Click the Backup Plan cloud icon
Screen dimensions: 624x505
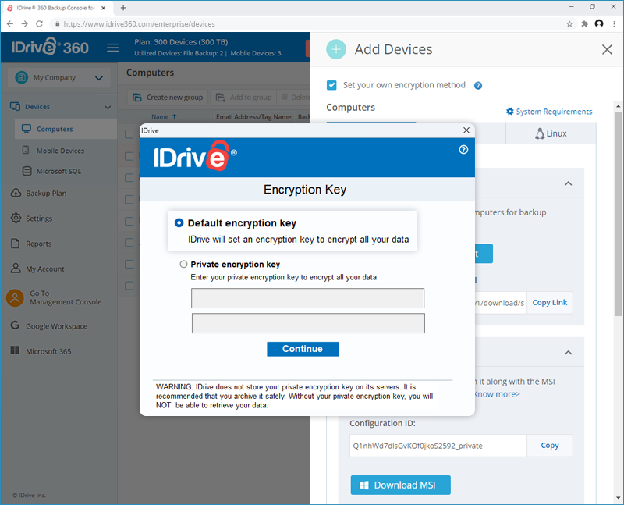16,193
